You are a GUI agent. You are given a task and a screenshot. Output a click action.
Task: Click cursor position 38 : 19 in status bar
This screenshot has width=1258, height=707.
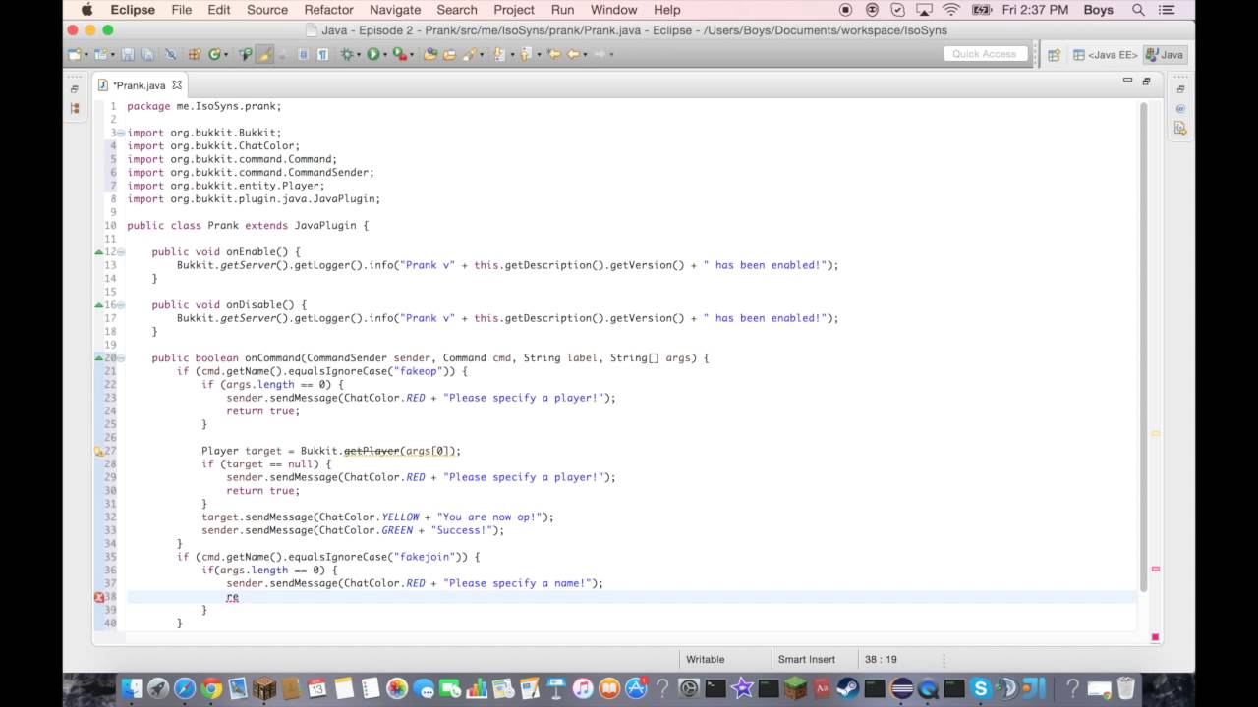coord(881,659)
